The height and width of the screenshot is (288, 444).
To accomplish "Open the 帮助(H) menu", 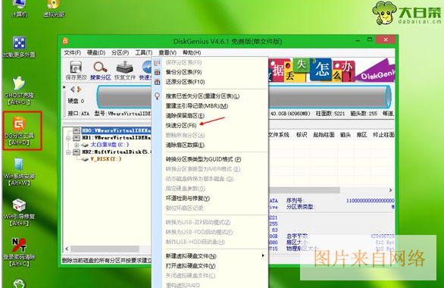I will (192, 52).
